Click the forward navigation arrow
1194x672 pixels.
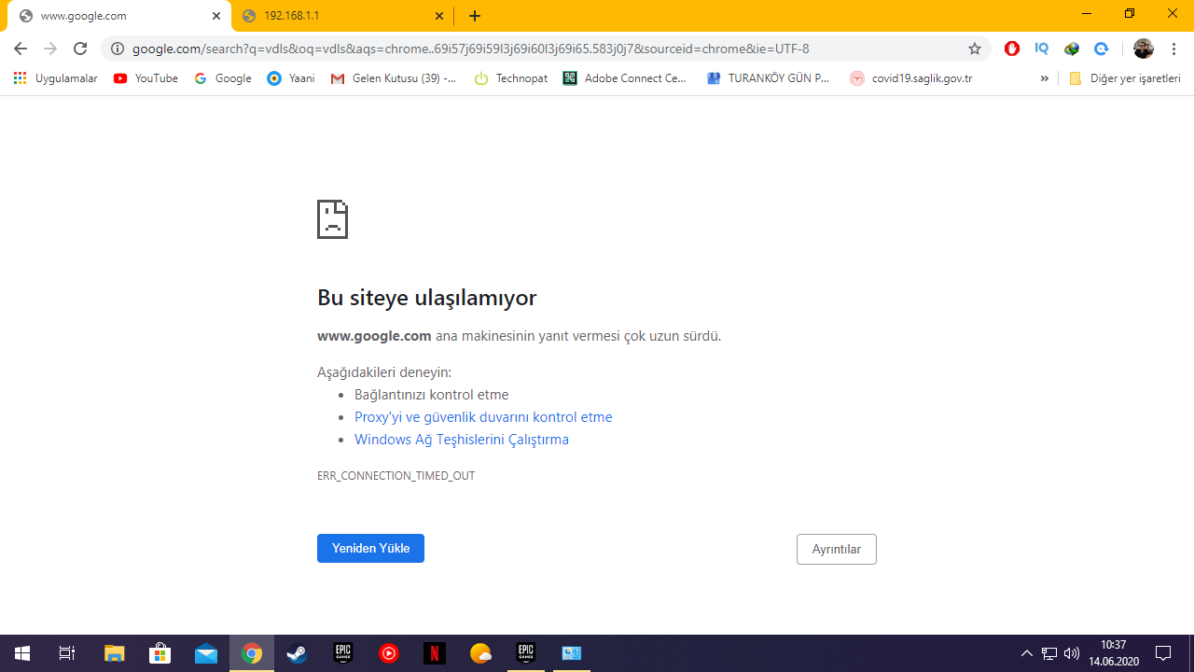click(x=50, y=49)
